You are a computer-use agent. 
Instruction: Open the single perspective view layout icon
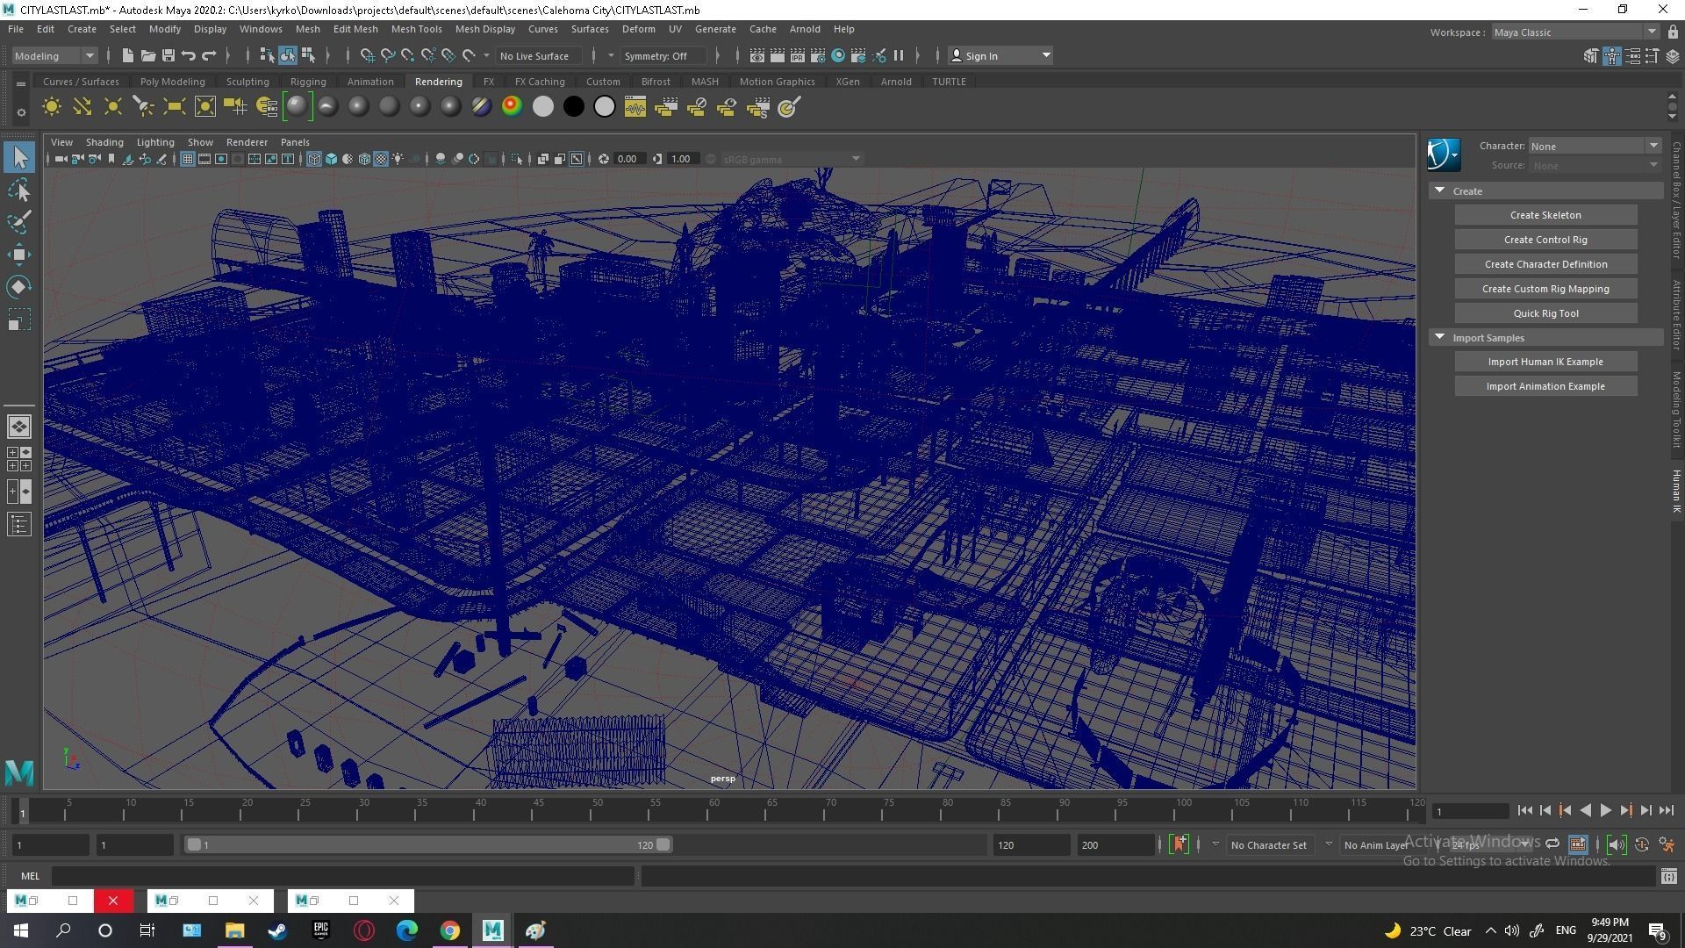[19, 427]
